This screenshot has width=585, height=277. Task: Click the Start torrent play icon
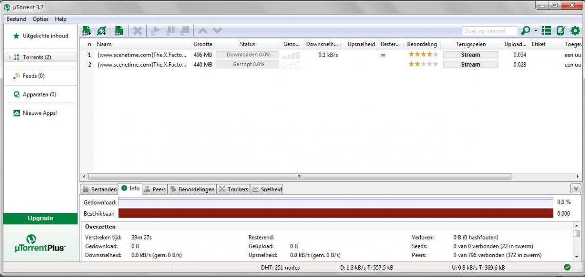(156, 31)
